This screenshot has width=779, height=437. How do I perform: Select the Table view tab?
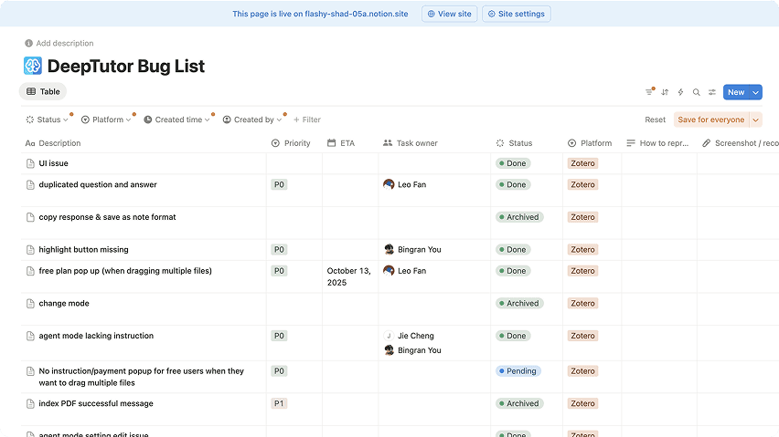(43, 91)
